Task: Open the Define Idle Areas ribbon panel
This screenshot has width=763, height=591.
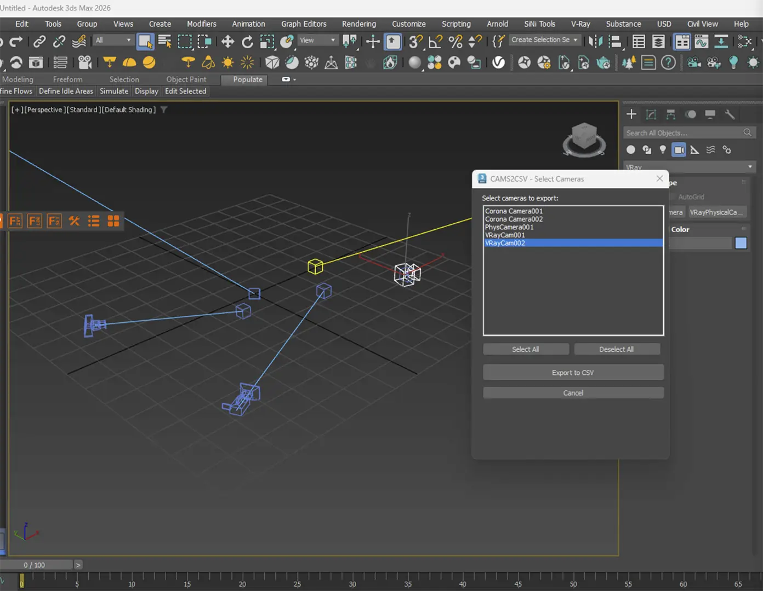Action: click(66, 91)
